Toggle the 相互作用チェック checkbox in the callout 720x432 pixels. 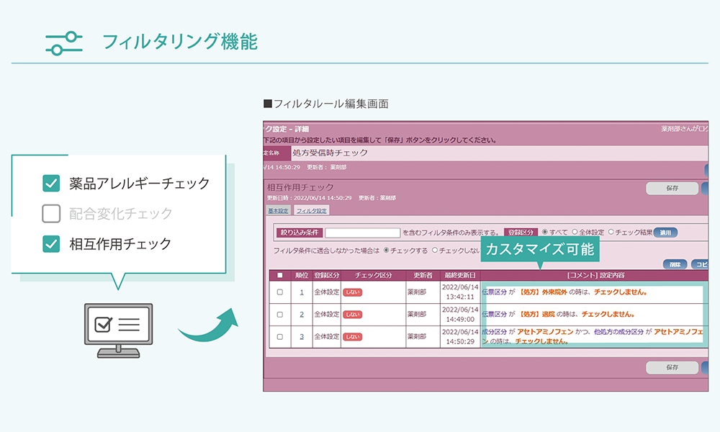(x=51, y=244)
